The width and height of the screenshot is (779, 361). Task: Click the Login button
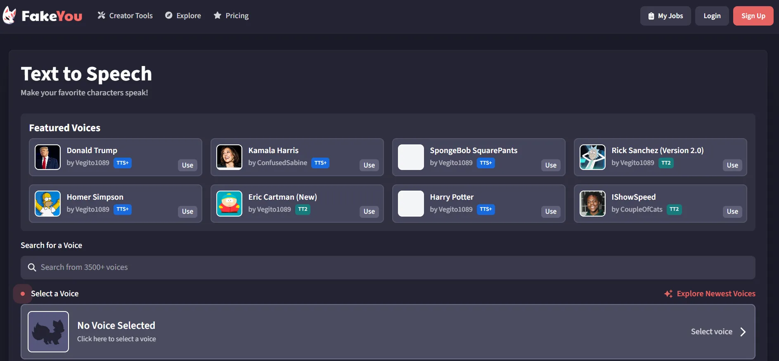[712, 16]
